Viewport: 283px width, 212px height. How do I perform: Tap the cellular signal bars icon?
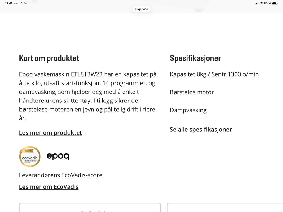[257, 3]
